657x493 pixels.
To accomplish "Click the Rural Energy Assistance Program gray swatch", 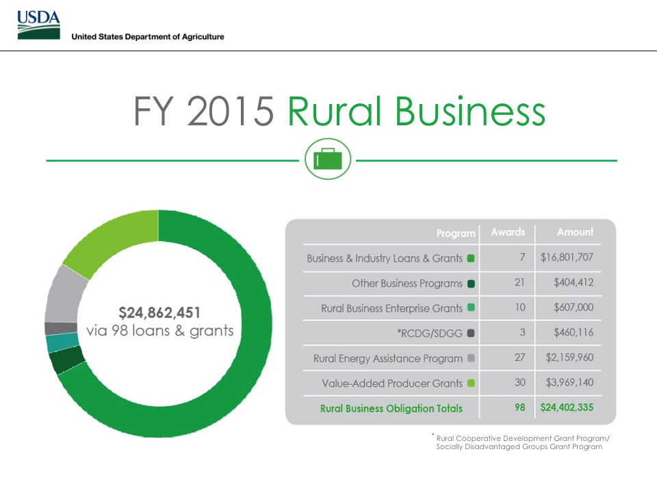I will click(x=471, y=359).
